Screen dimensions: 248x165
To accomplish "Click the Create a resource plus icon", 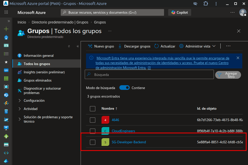I will coord(6,29).
